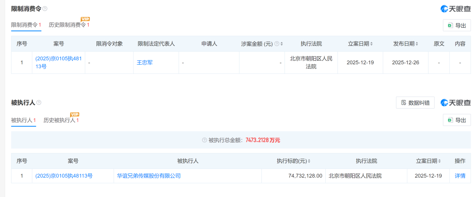Sort 限制消费令 table by 立案日期

pyautogui.click(x=372, y=44)
